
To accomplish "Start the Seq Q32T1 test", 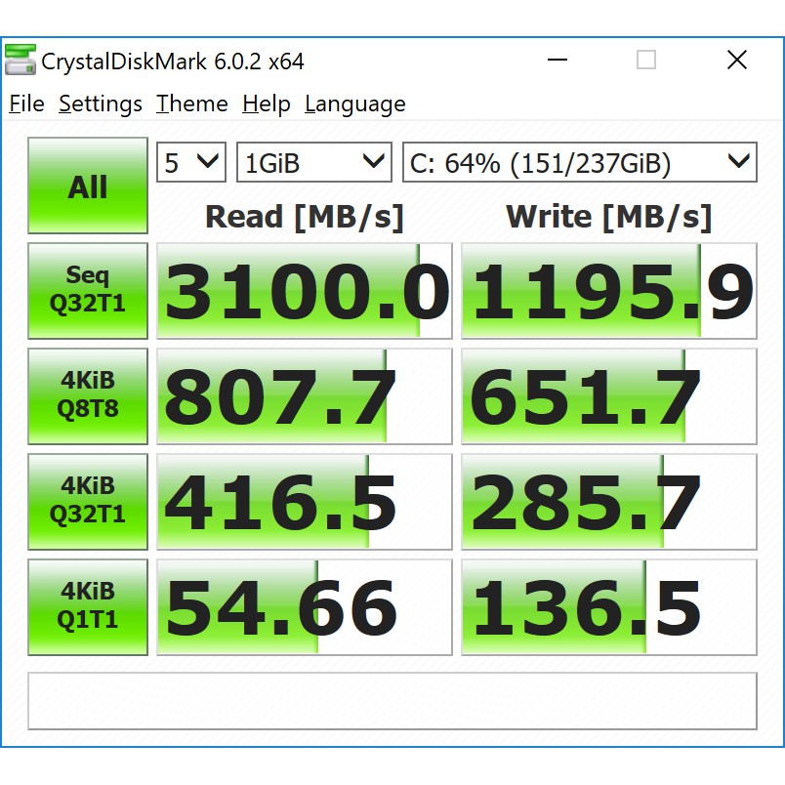I will [88, 291].
